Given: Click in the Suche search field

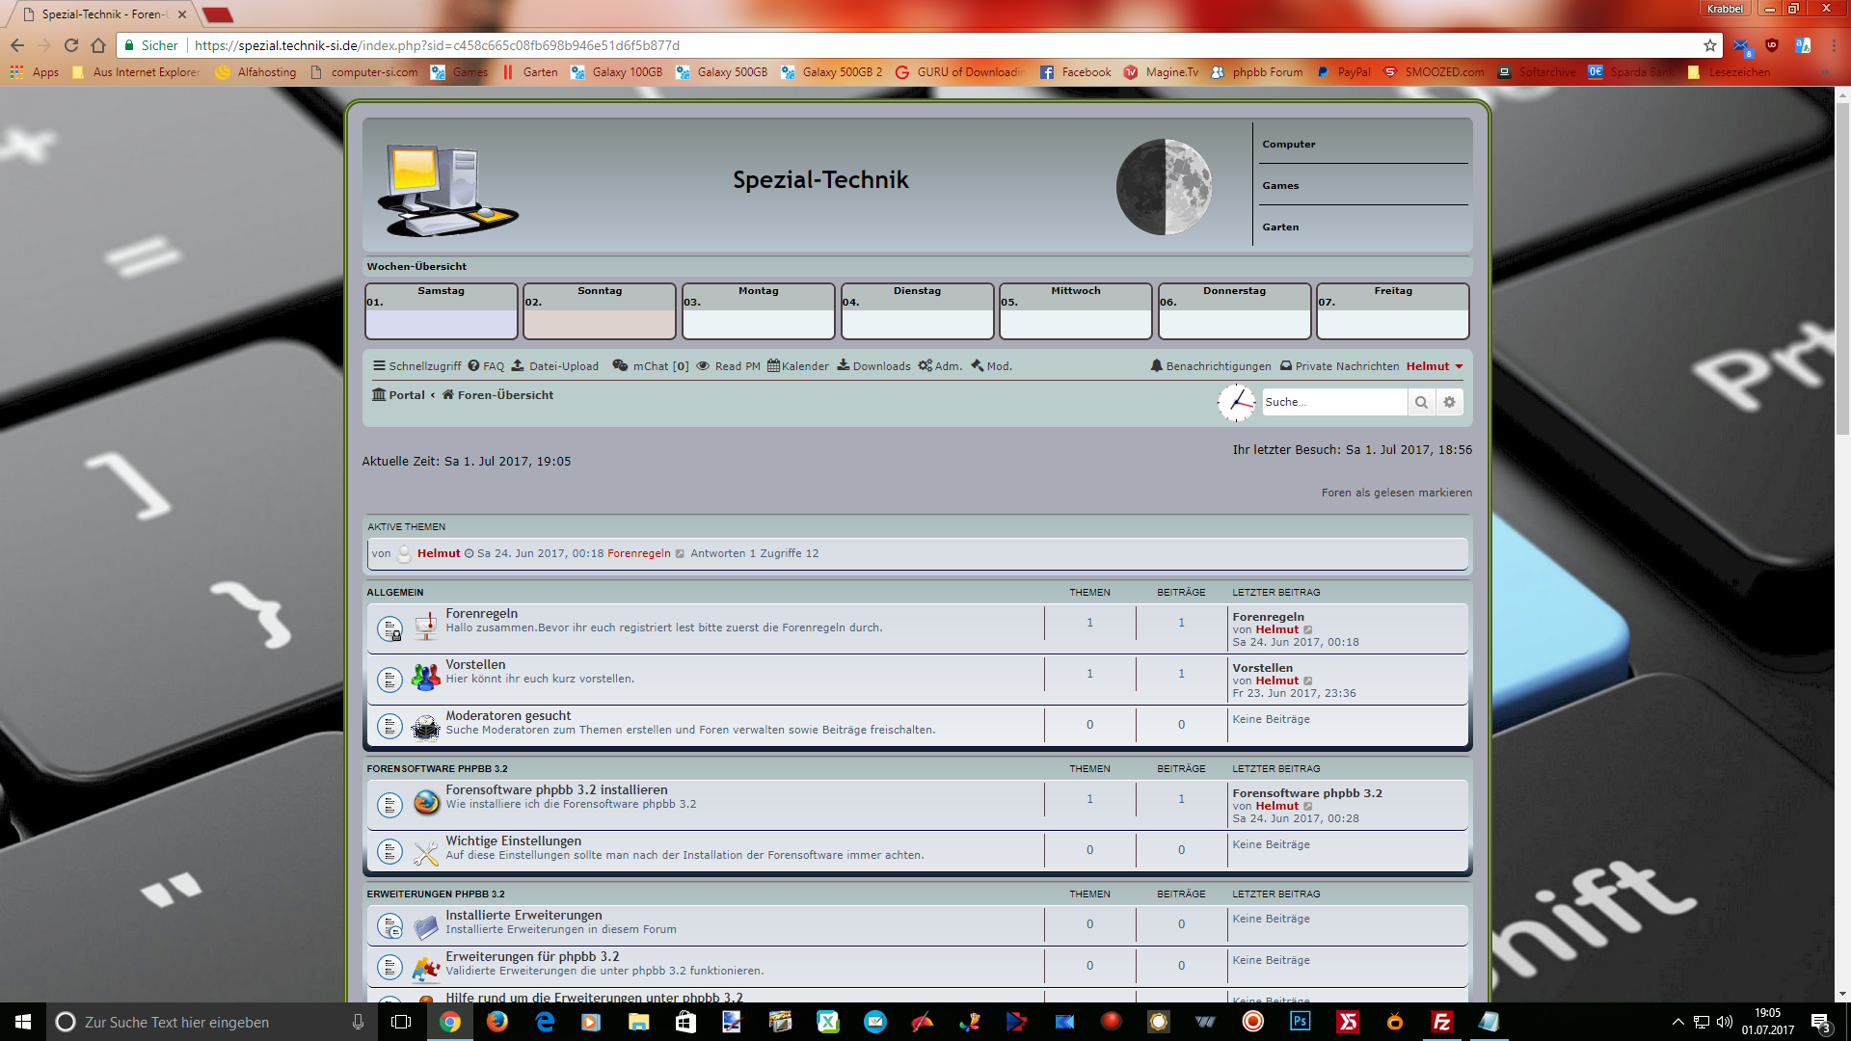Looking at the screenshot, I should 1334,402.
